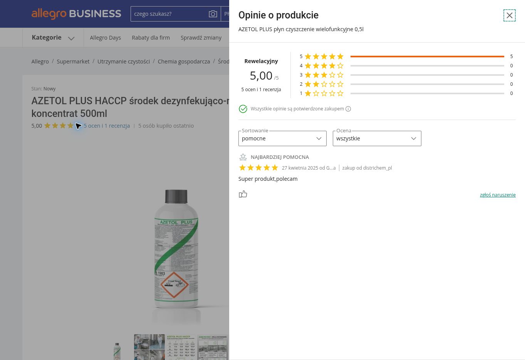Select the factory workers photo thumbnail
Viewport: 525px width, 360px height.
(x=149, y=347)
